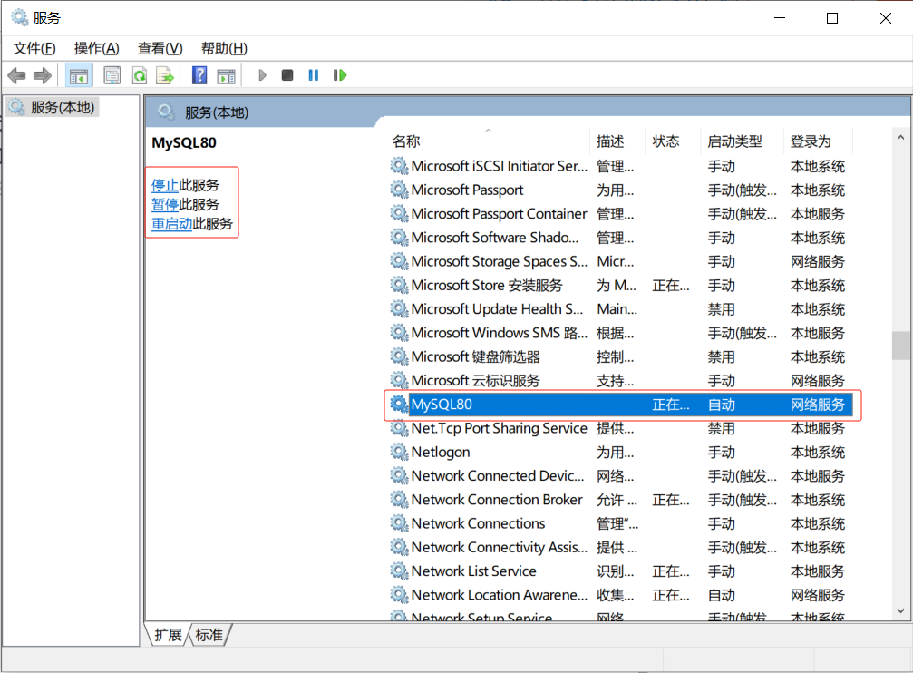Click the Back arrow toolbar icon
Screen dimensions: 913x673
pos(16,75)
